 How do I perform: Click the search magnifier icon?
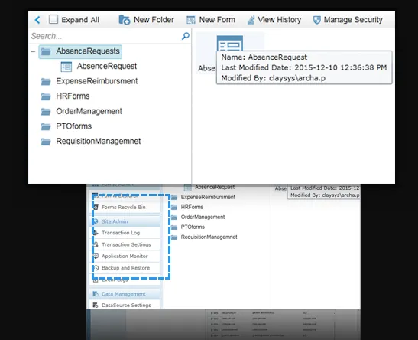click(x=186, y=36)
